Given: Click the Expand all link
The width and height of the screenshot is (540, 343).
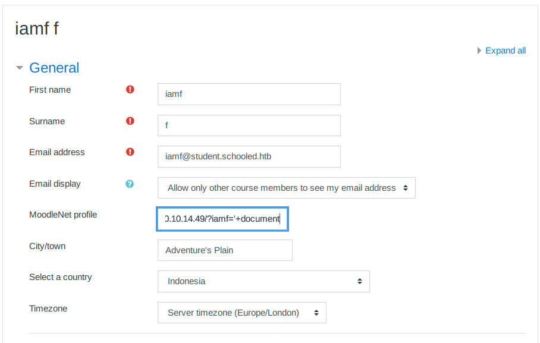Looking at the screenshot, I should click(505, 51).
